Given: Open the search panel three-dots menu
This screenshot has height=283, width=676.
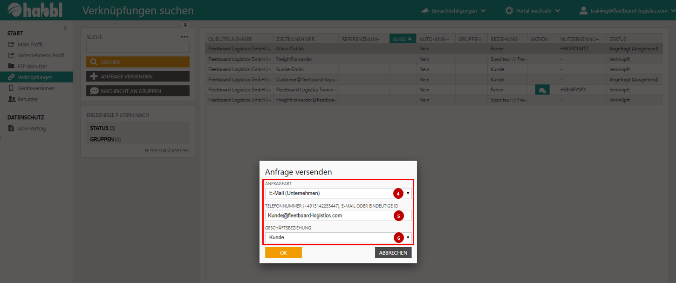Looking at the screenshot, I should pyautogui.click(x=184, y=37).
